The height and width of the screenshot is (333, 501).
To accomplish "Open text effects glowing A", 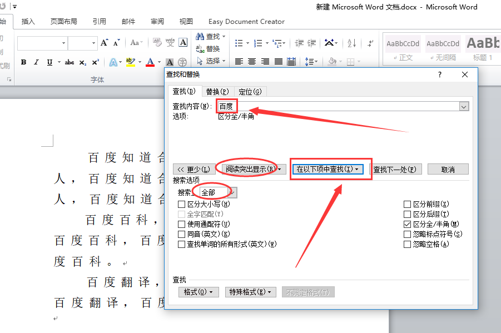I will point(113,62).
